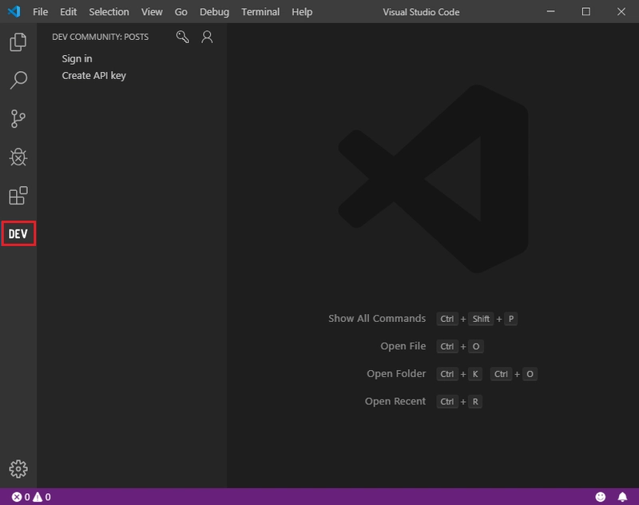
Task: Click the DEV COMMUNITY: POSTS panel title
Action: point(101,37)
